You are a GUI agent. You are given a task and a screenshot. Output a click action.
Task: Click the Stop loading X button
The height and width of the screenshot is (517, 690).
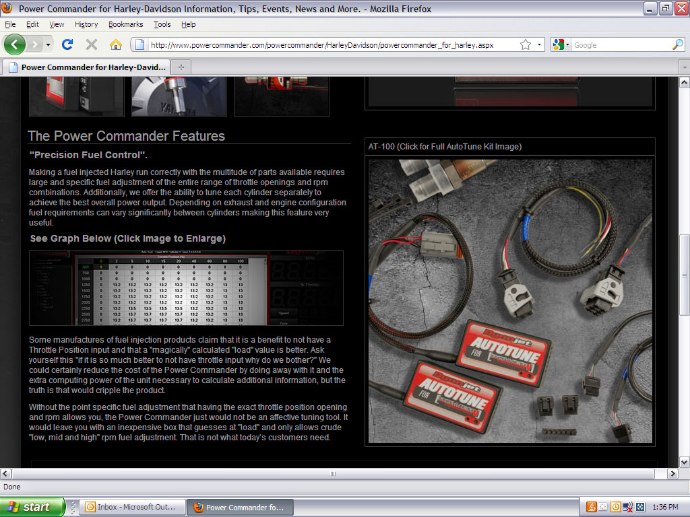click(92, 44)
